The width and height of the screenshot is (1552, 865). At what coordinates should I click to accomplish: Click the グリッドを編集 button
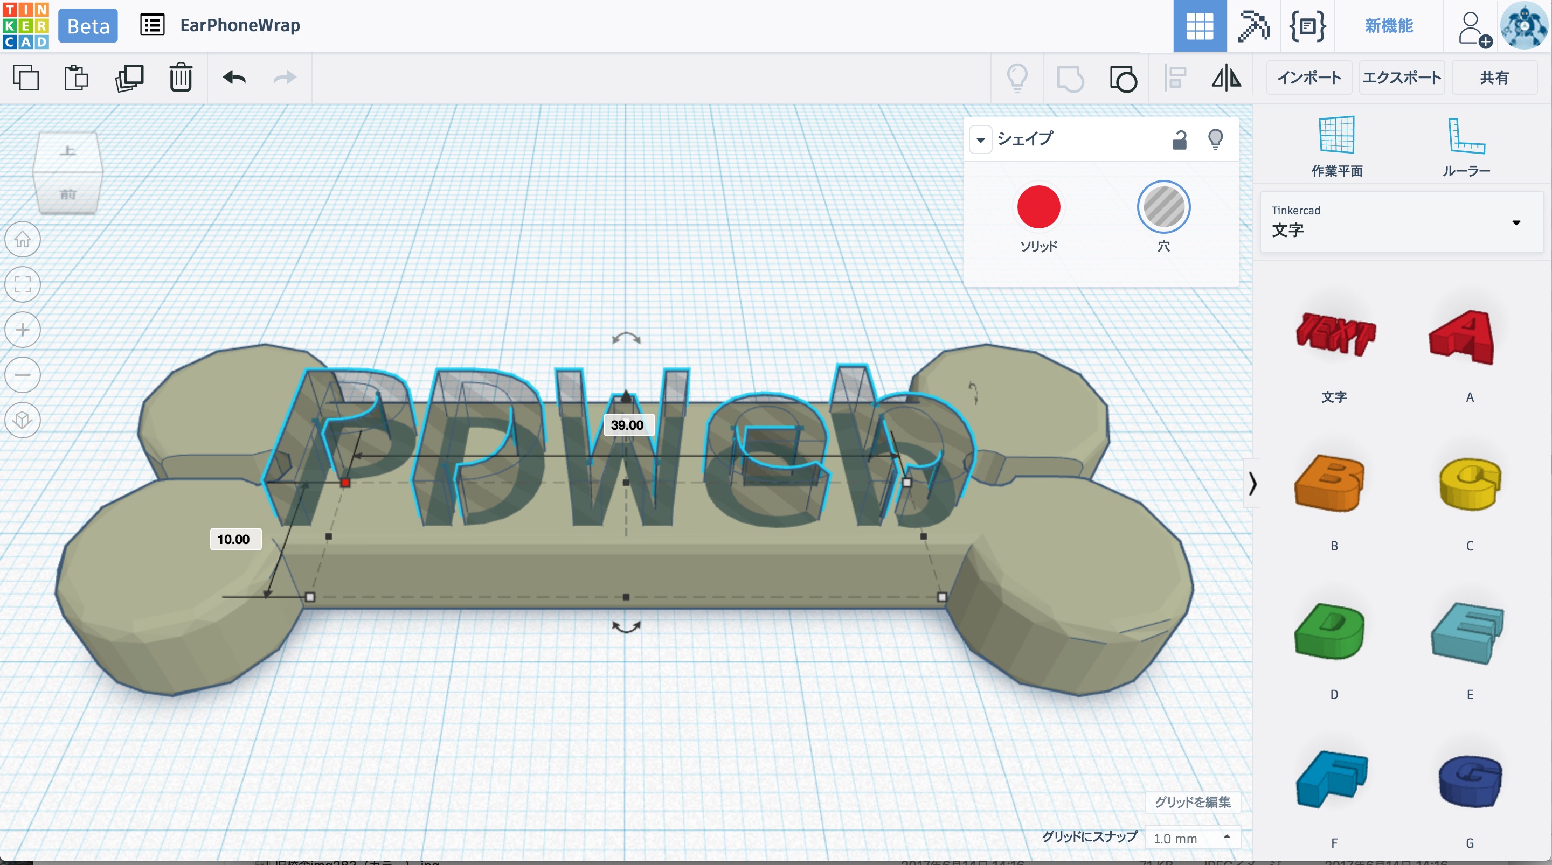[x=1193, y=802]
